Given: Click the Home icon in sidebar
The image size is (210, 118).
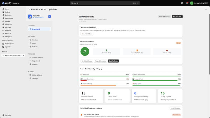Looking at the screenshot, I should (x=3, y=9).
